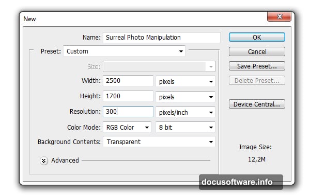Open the 8 bit depth dropdown
Image resolution: width=310 pixels, height=195 pixels.
tap(185, 127)
